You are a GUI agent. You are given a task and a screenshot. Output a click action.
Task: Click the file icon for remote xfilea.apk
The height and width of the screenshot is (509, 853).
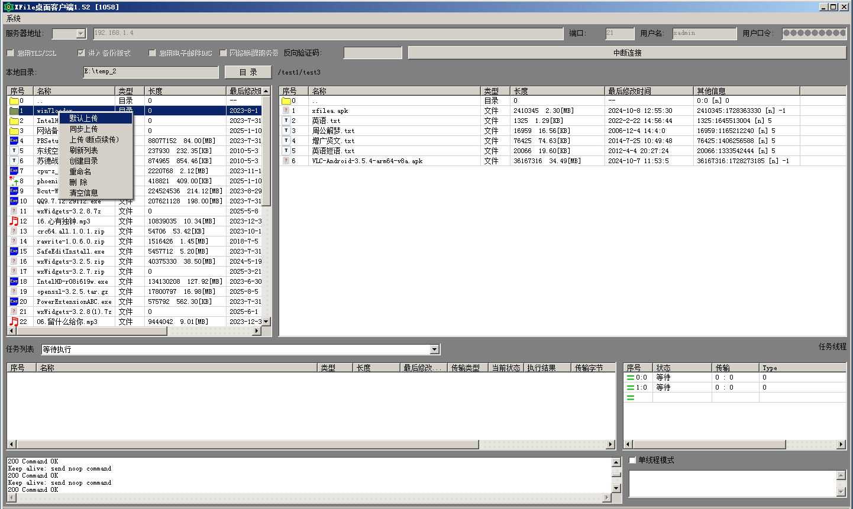(286, 111)
